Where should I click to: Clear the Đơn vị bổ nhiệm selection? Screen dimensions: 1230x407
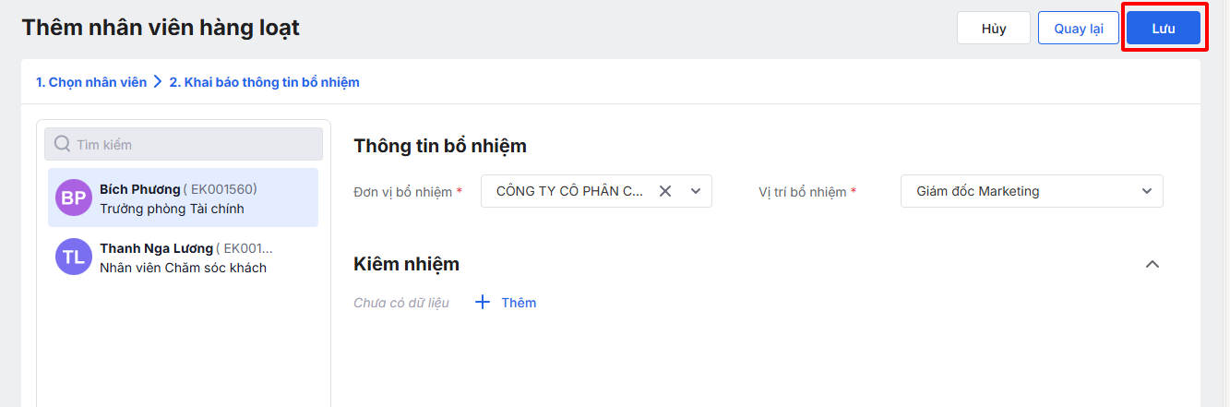pyautogui.click(x=664, y=191)
